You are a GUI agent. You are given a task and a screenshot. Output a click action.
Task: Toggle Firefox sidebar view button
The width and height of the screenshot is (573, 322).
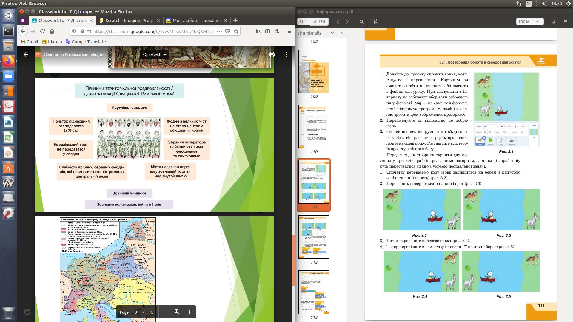(268, 31)
